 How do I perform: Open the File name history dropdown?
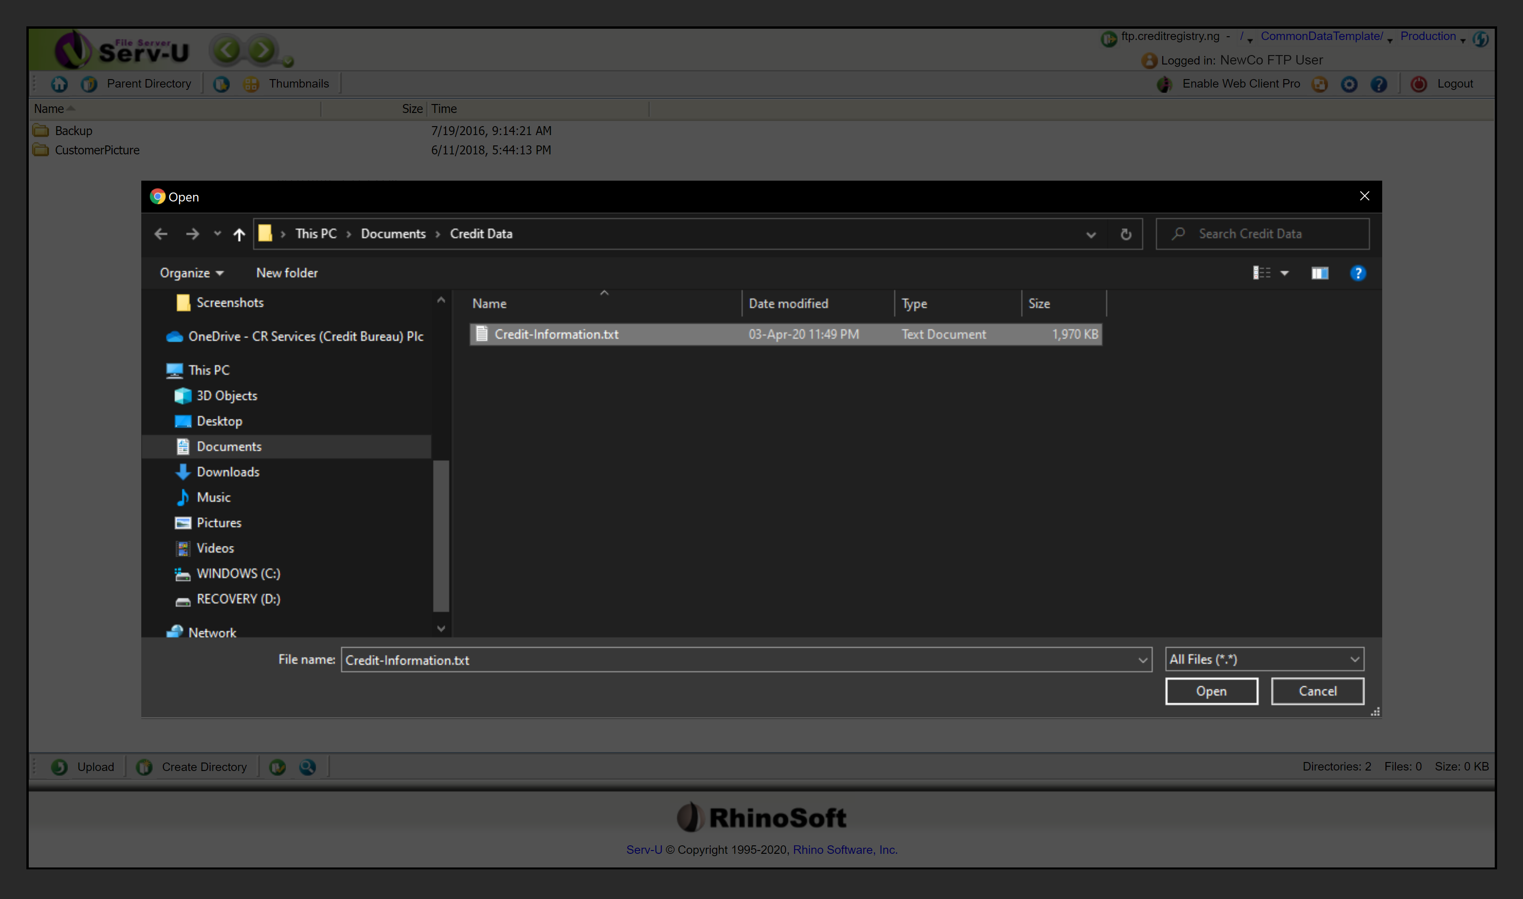(1142, 660)
